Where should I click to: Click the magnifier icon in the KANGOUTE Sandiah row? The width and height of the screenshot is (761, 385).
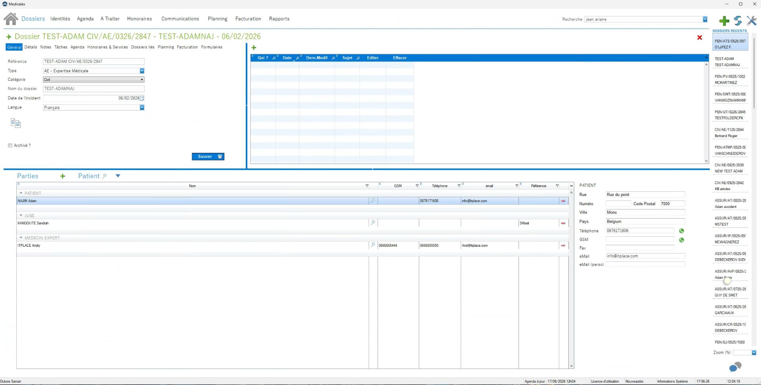coord(373,223)
